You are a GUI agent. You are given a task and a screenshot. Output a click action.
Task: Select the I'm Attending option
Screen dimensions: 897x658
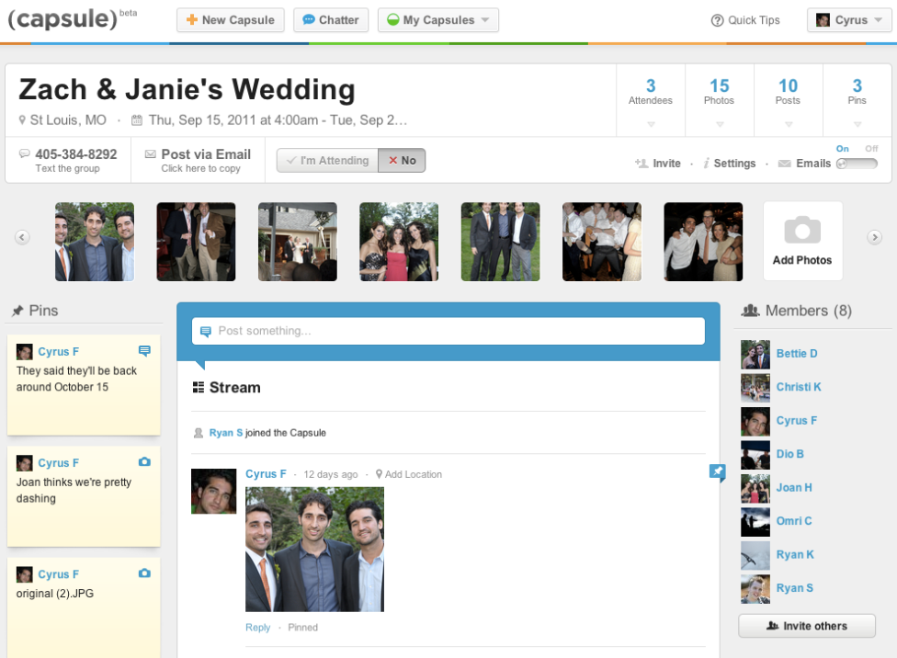(x=327, y=161)
